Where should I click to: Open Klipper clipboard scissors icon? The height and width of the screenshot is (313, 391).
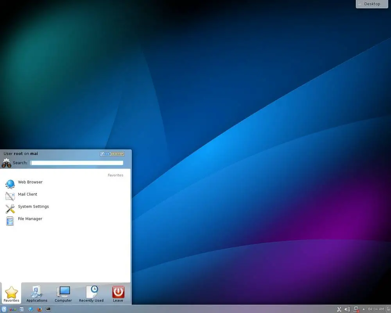pyautogui.click(x=339, y=309)
